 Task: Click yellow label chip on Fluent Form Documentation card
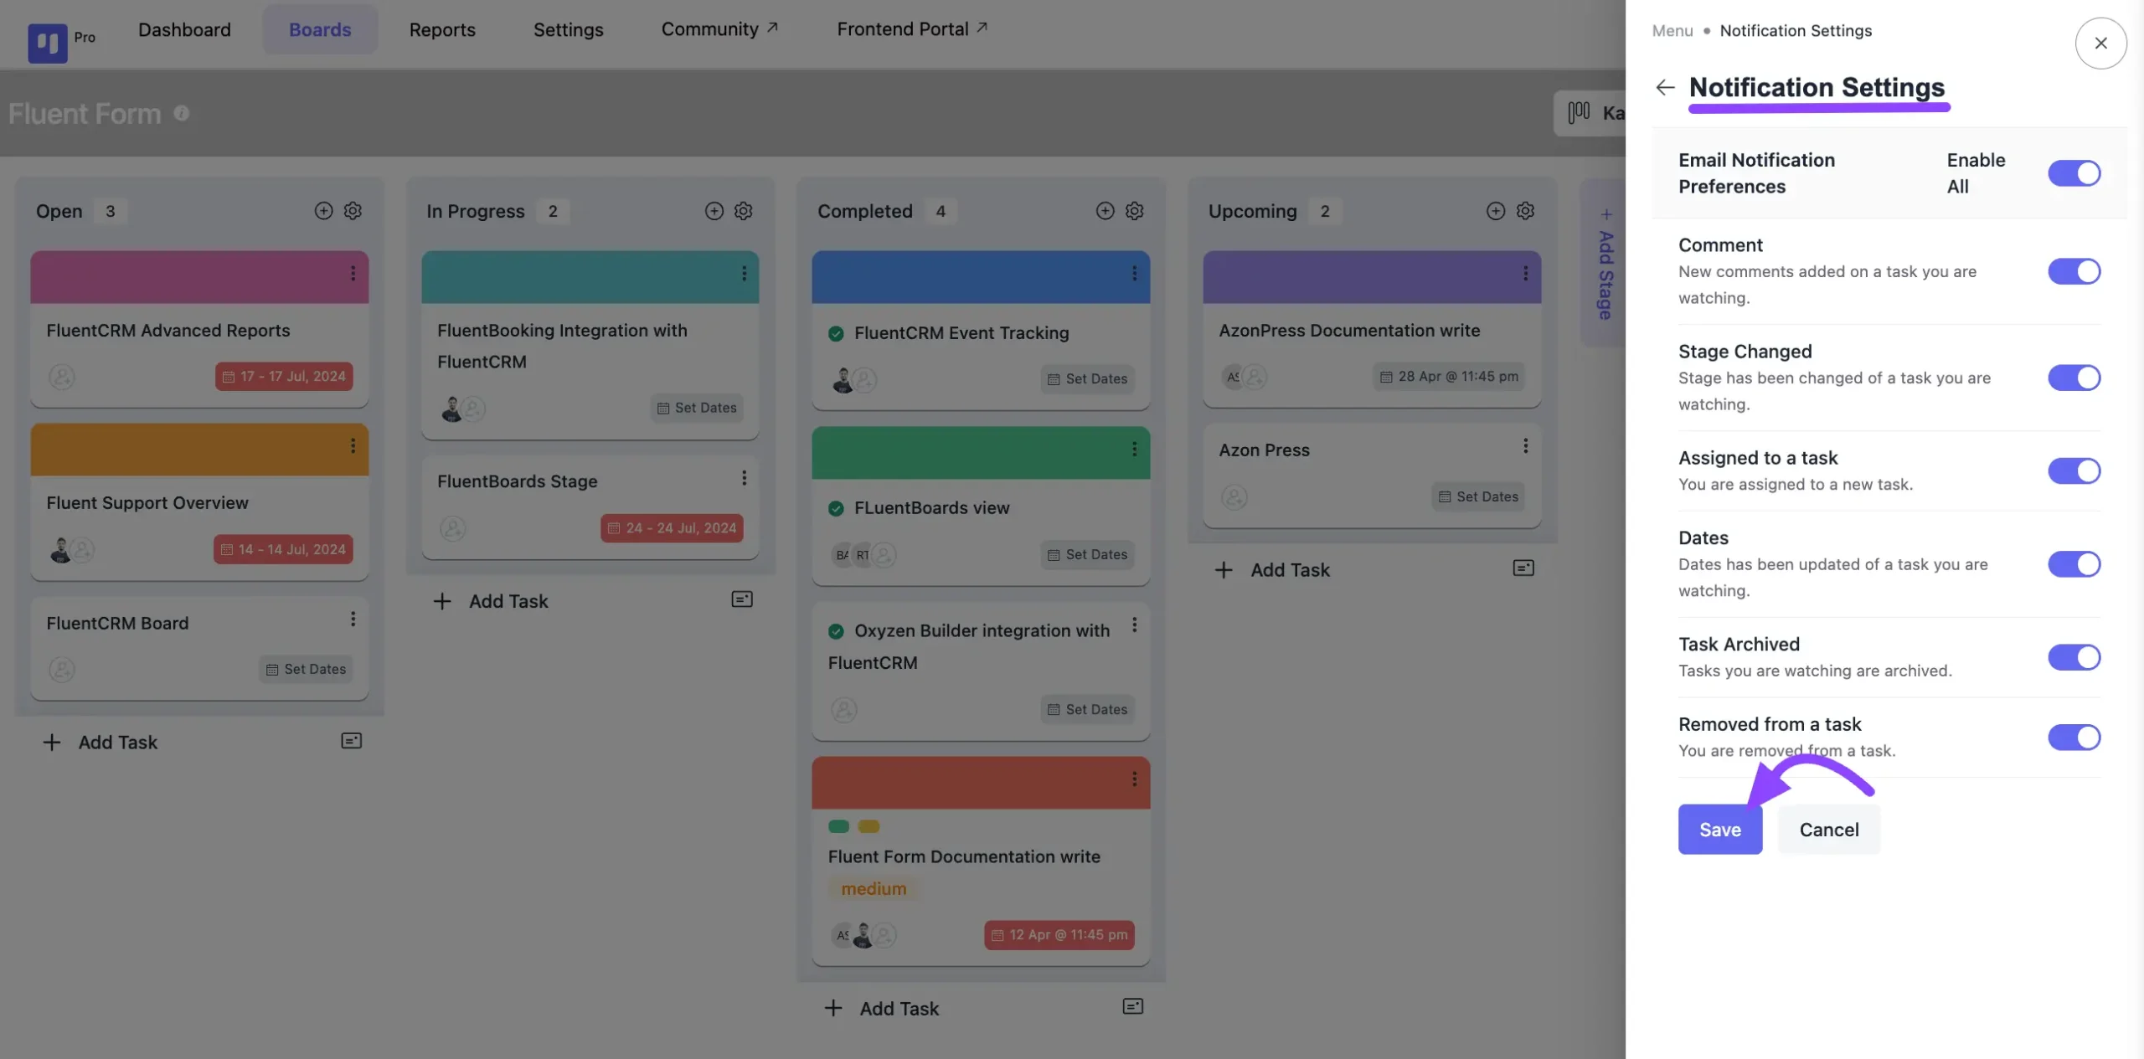point(868,826)
